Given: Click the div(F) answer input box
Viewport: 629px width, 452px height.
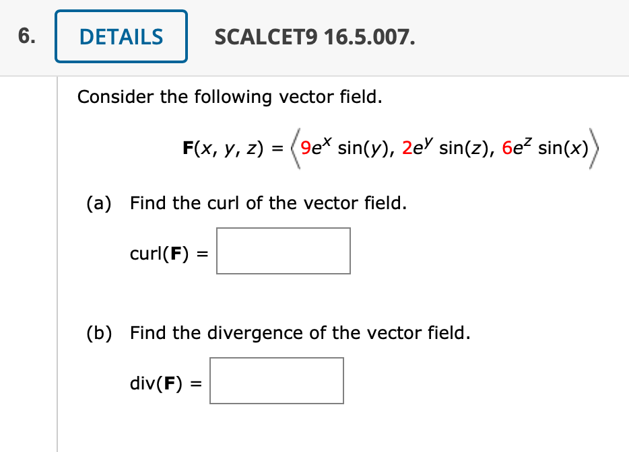Looking at the screenshot, I should click(276, 381).
